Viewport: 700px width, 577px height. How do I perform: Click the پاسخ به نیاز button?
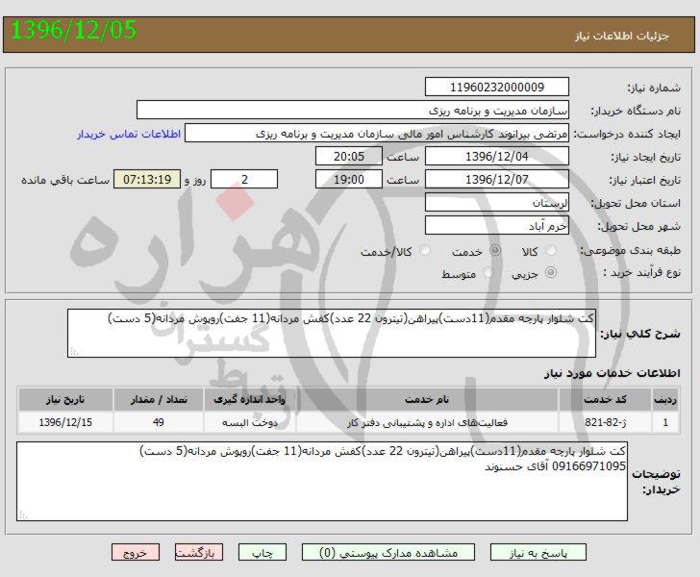[537, 552]
